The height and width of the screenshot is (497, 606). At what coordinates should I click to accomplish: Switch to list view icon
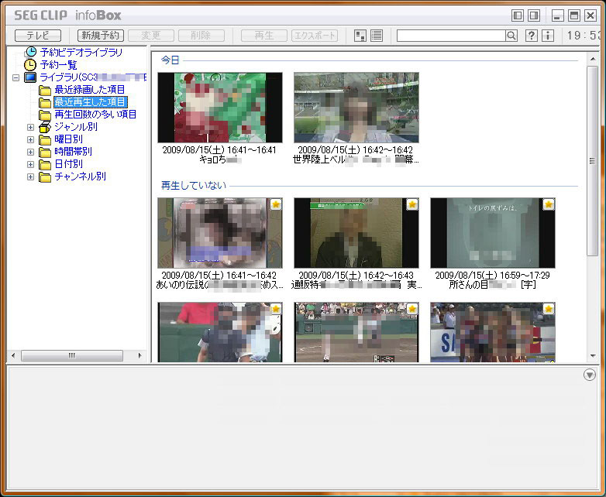377,36
